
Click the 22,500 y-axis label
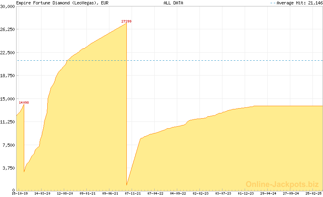[x=8, y=53]
